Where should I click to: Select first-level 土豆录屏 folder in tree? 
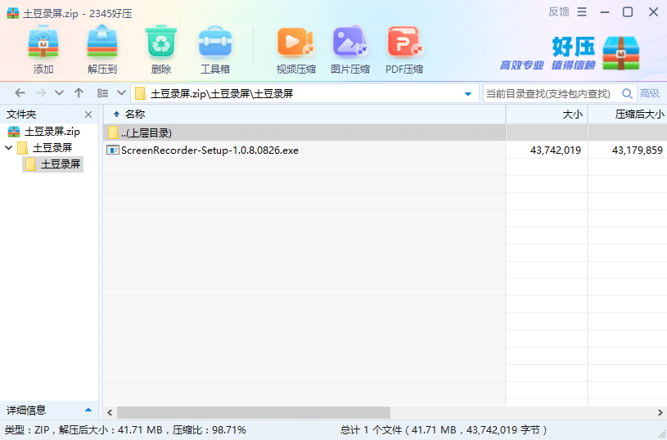(x=45, y=148)
